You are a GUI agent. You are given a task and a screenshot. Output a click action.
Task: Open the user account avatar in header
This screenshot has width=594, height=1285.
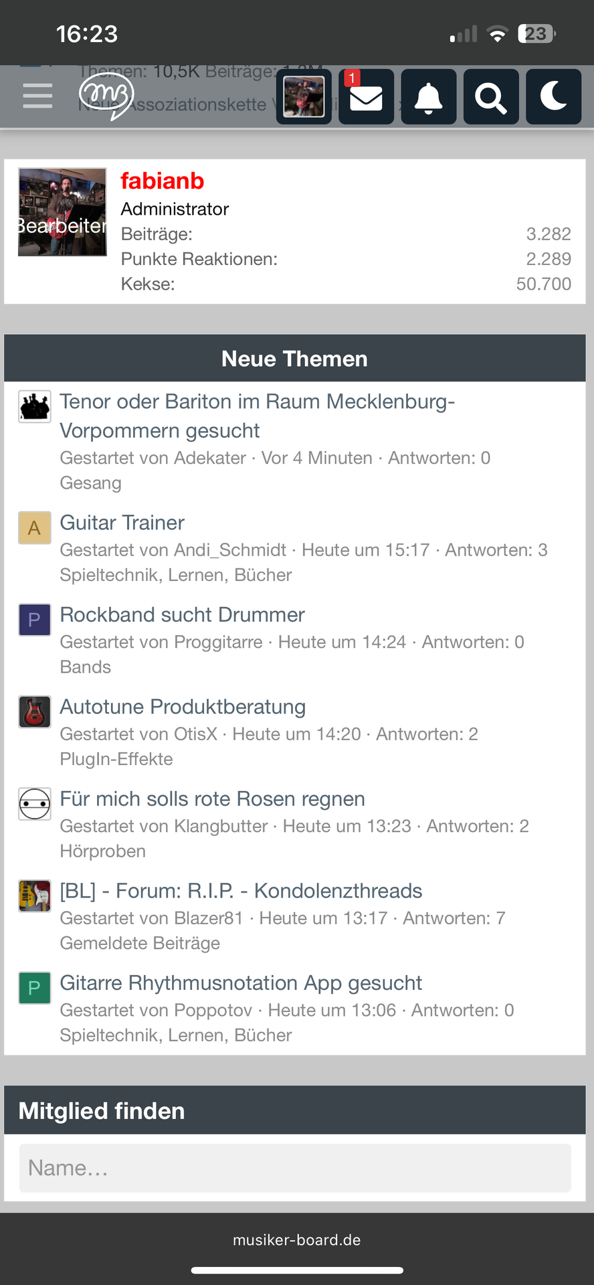pos(304,97)
